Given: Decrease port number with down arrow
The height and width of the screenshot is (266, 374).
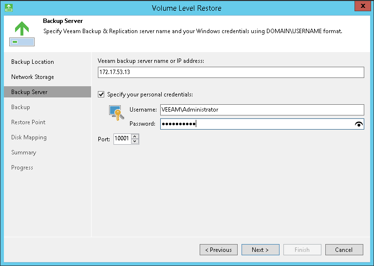Looking at the screenshot, I should (135, 142).
